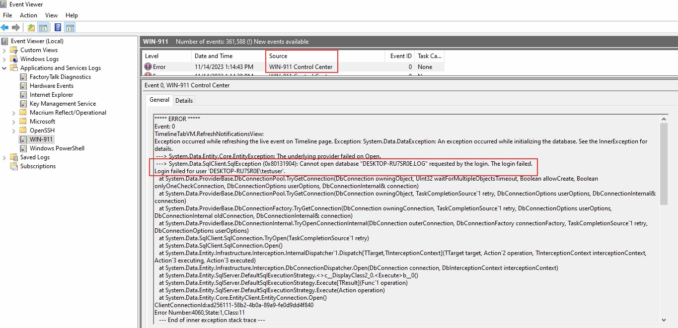Image resolution: width=678 pixels, height=328 pixels.
Task: Toggle the Show/Hide Console Tree toolbar icon
Action: tap(43, 28)
